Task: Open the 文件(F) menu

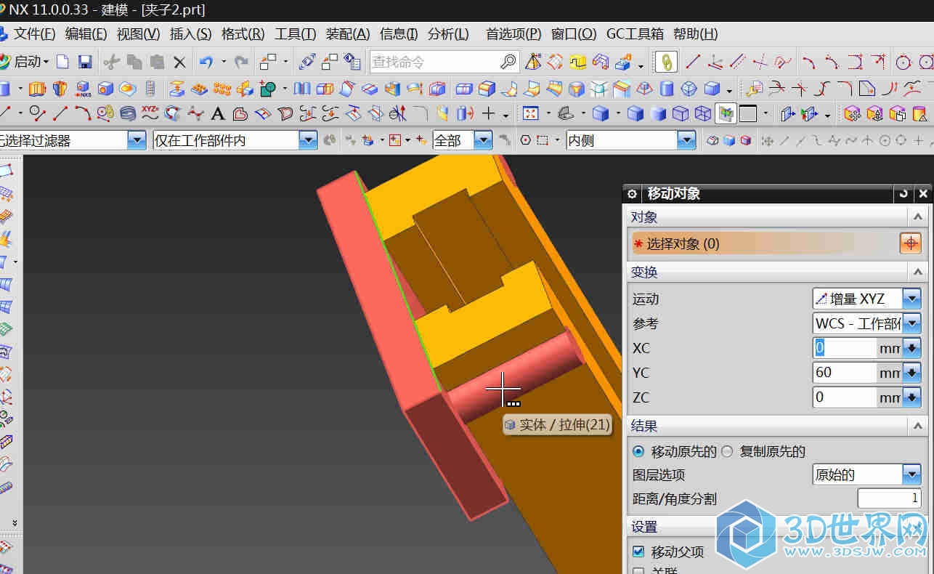Action: coord(35,34)
